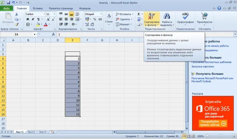
Task: Apply thousands separator 000 format
Action: [x=100, y=19]
